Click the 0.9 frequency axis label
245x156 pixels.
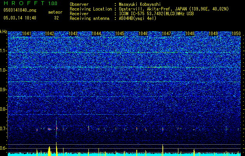point(3,90)
